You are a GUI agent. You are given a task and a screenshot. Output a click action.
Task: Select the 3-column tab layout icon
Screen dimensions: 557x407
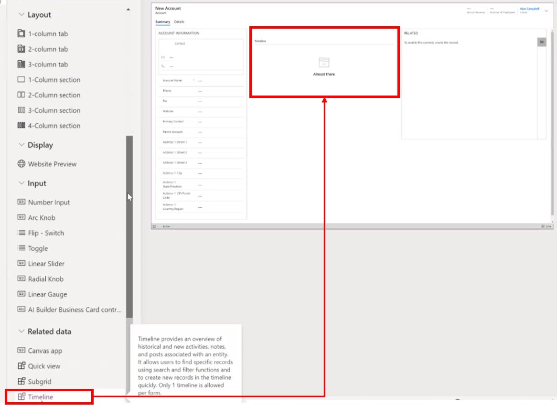(x=46, y=64)
